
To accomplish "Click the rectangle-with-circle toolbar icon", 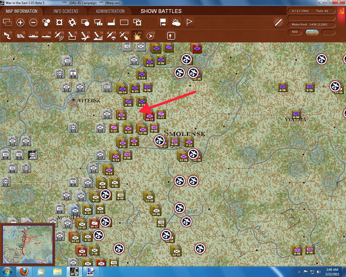I will (x=85, y=22).
